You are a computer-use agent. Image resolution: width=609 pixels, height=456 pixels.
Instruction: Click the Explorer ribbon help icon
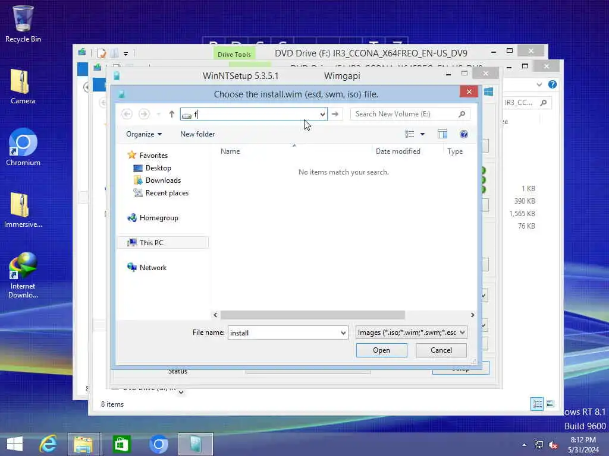[553, 84]
